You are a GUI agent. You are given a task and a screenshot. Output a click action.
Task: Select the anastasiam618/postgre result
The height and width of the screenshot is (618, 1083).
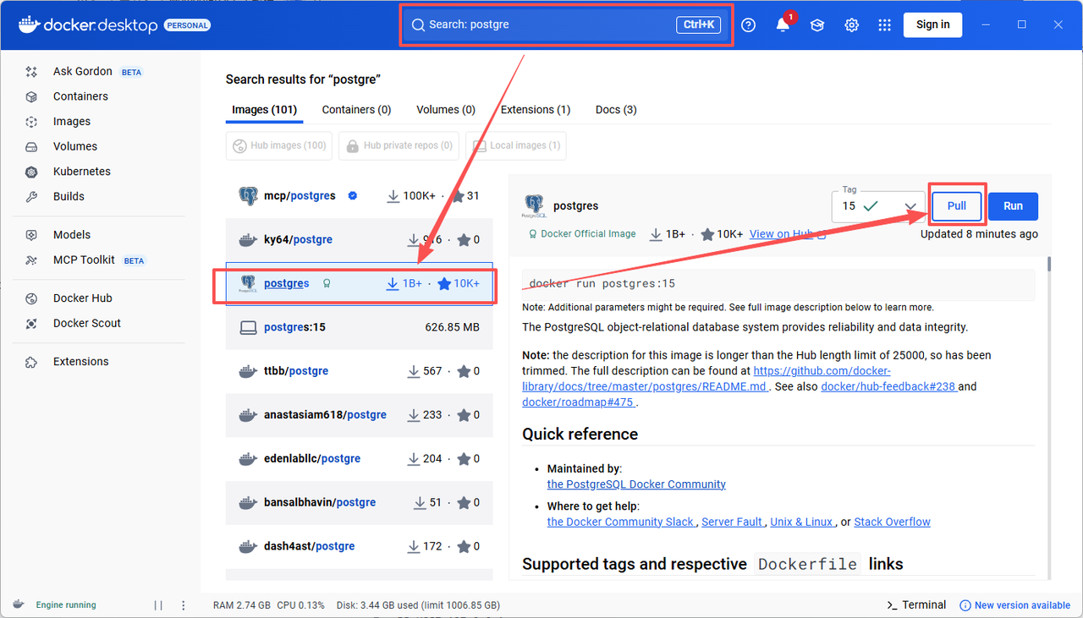click(360, 415)
